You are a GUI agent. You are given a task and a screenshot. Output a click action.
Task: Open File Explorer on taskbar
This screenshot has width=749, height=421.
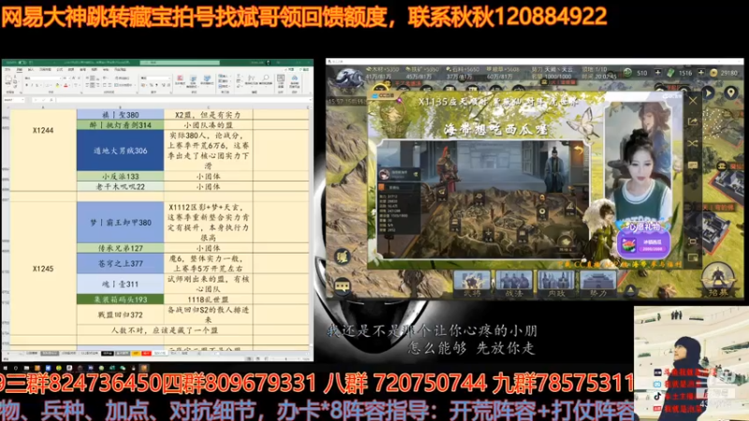[27, 368]
